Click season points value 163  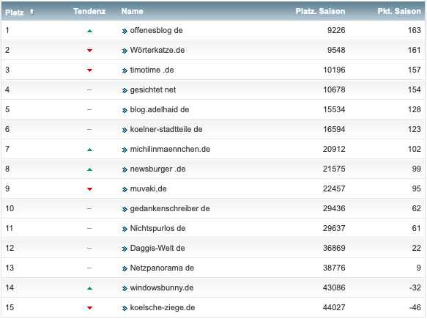pos(415,30)
